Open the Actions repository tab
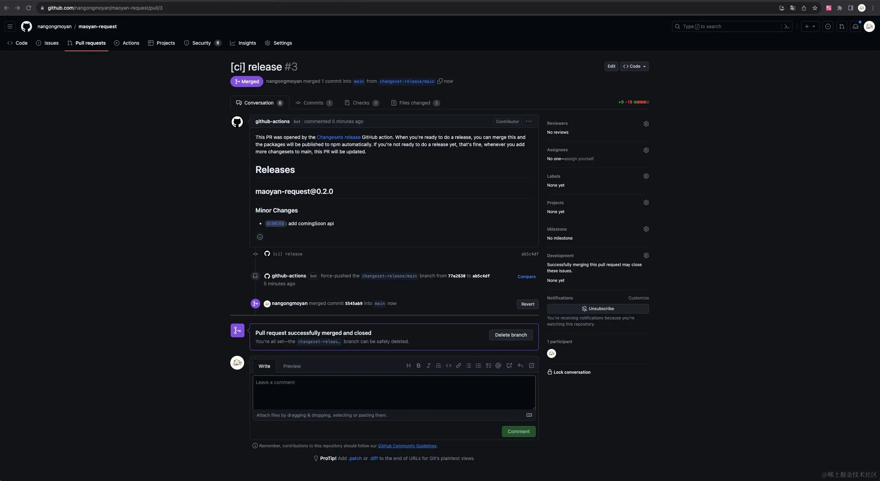 tap(127, 43)
